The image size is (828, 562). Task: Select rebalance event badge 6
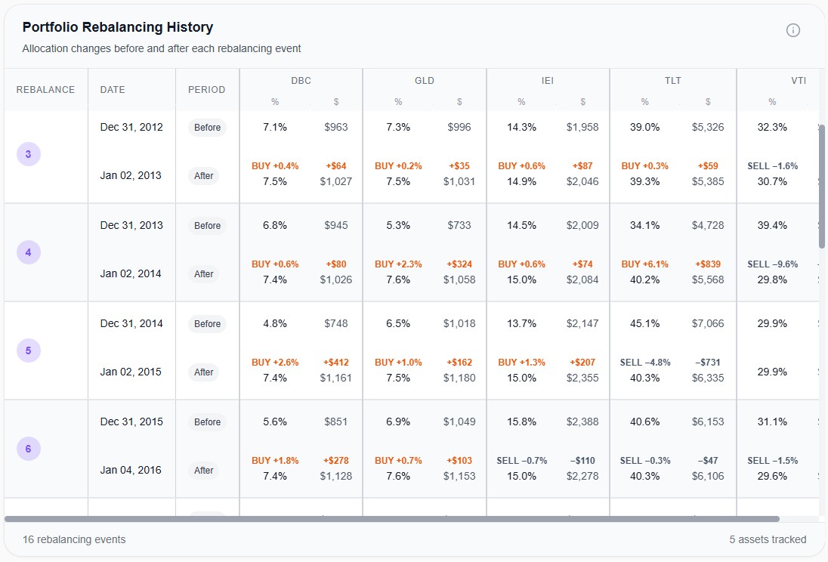pyautogui.click(x=29, y=448)
